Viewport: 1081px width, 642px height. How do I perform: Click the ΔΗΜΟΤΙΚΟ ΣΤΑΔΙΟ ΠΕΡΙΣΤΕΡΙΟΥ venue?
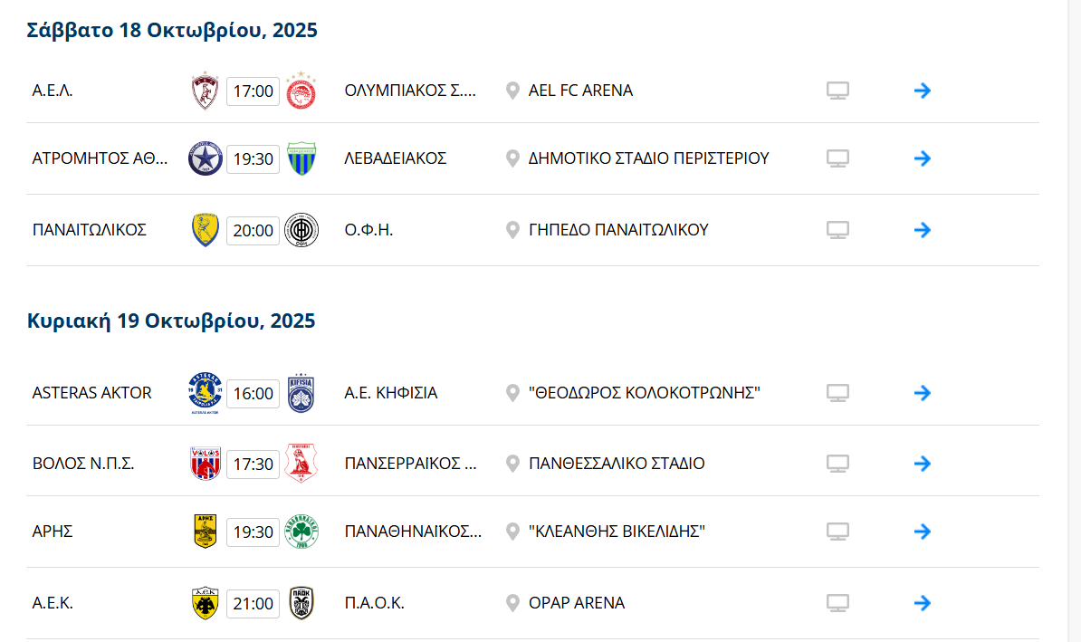pos(648,158)
